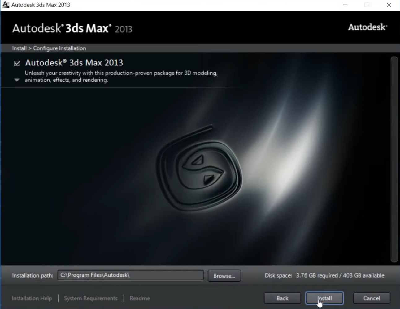Cancel the installation
Screen dimensions: 400x309
(372, 298)
